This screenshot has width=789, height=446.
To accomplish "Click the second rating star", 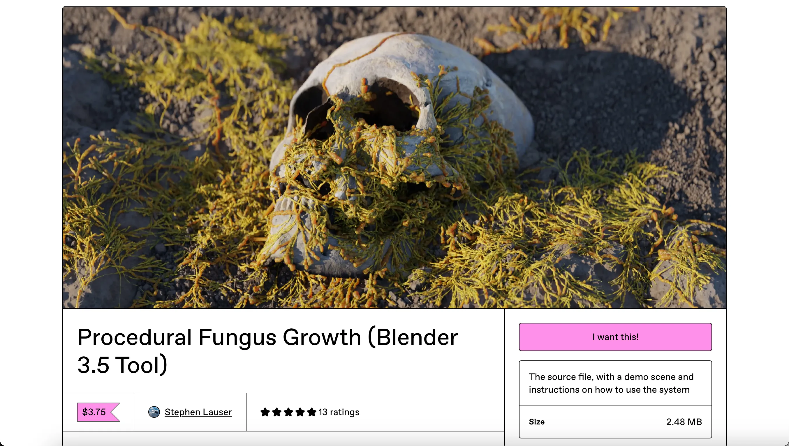I will pyautogui.click(x=276, y=412).
